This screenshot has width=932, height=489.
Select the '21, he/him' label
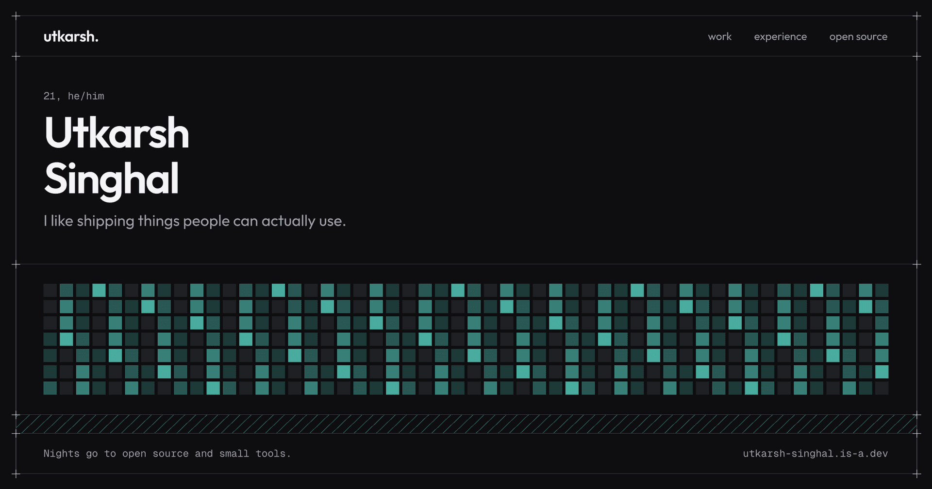click(x=74, y=96)
